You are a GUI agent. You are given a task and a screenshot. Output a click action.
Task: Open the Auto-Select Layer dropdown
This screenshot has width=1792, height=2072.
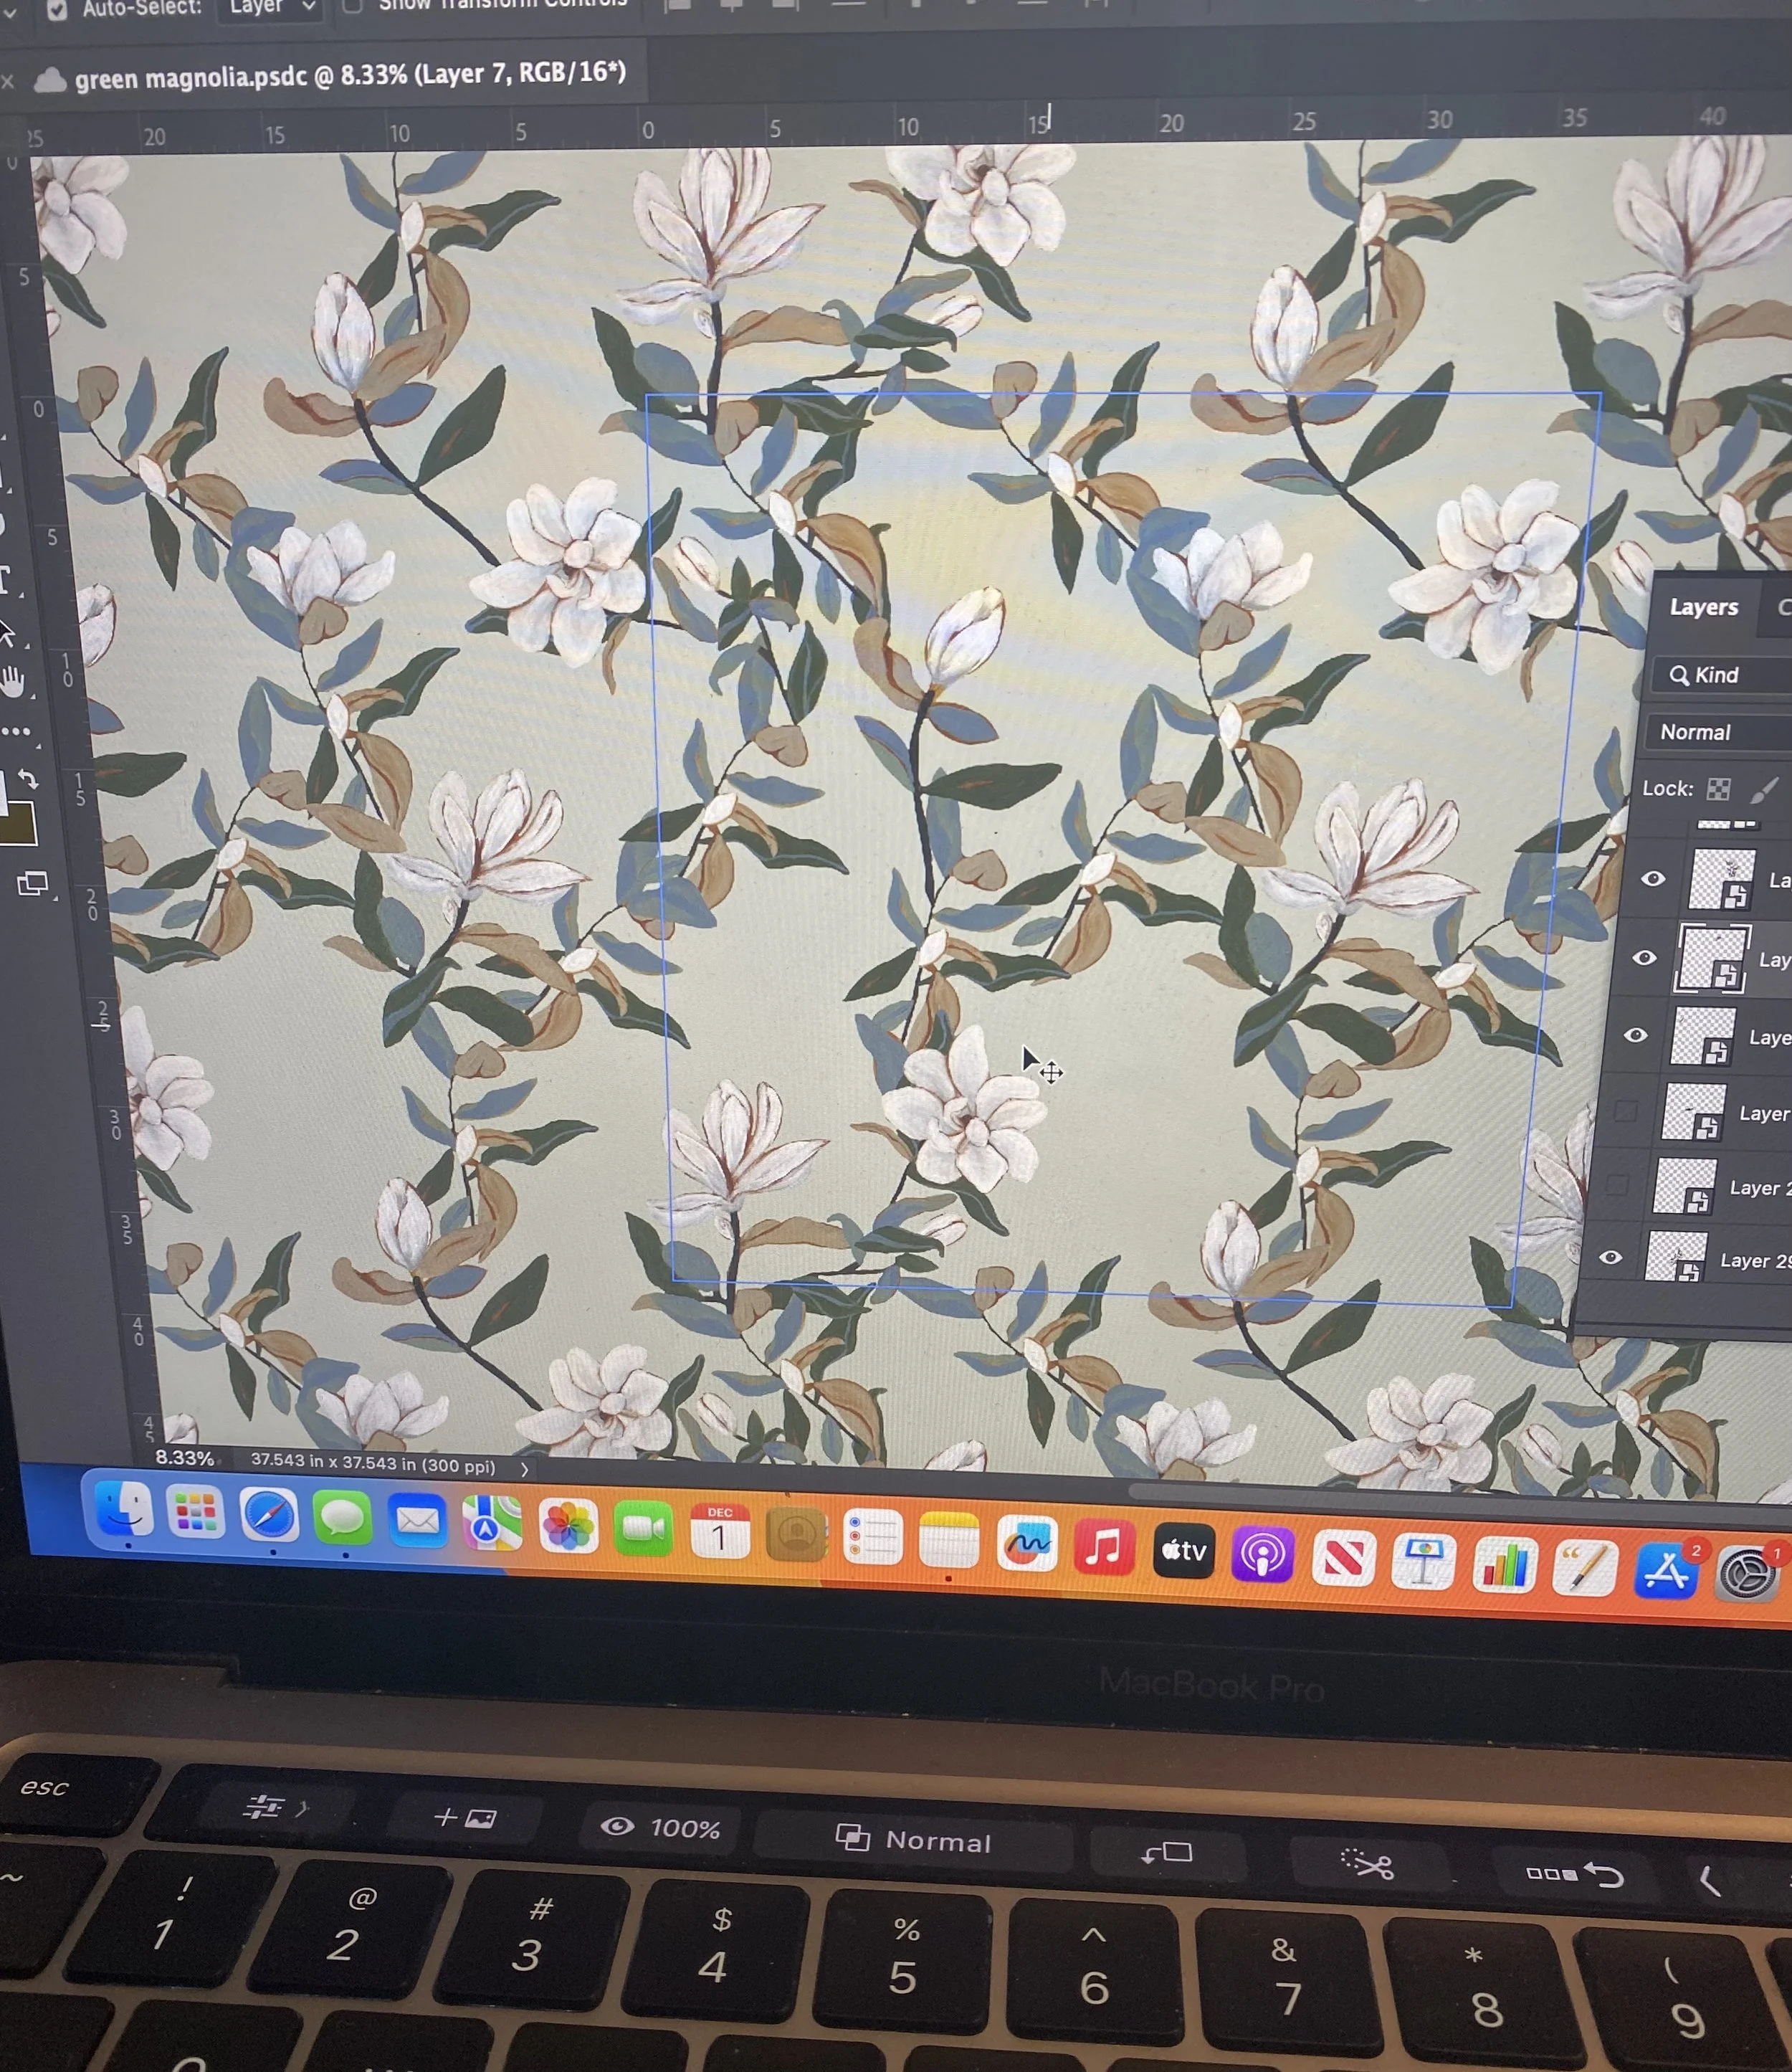[270, 8]
